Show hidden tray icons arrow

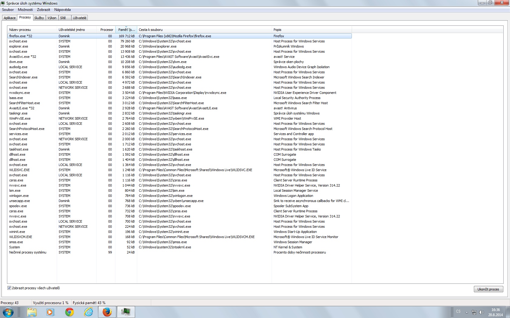pos(467,312)
